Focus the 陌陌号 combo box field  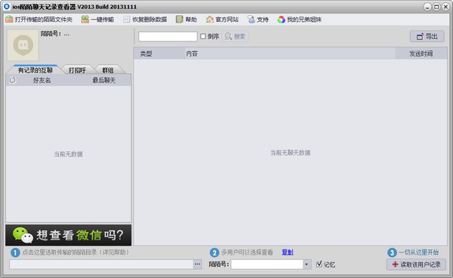tap(267, 264)
